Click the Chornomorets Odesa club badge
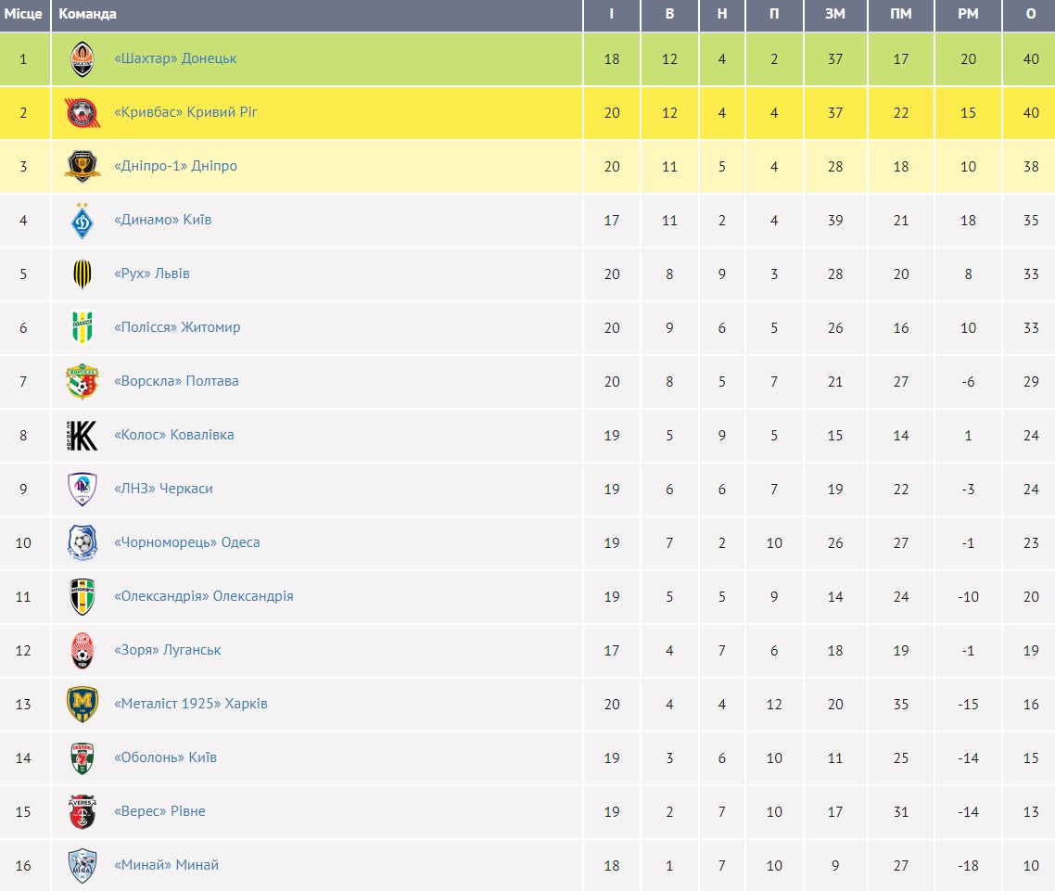 click(83, 543)
